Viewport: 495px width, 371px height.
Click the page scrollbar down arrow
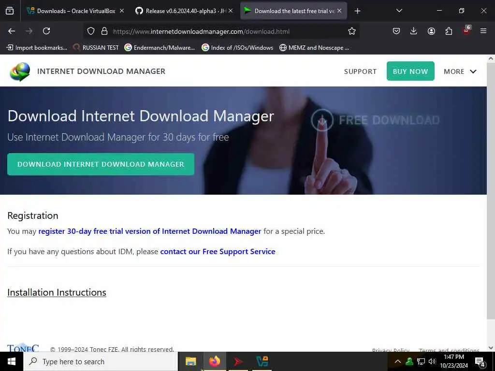[491, 348]
